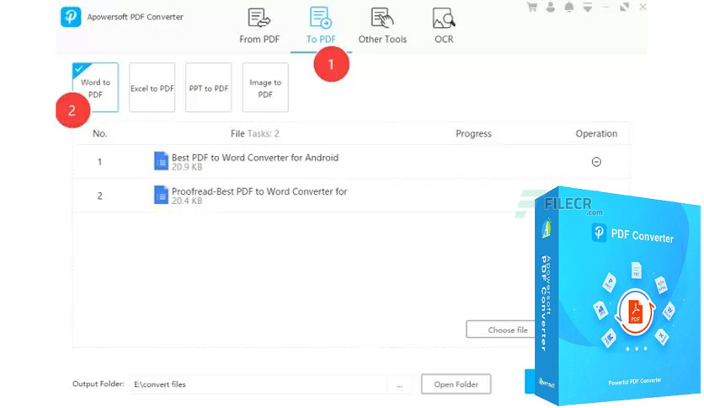This screenshot has height=408, width=704.
Task: Browse output folder with the ellipsis button
Action: pos(399,384)
